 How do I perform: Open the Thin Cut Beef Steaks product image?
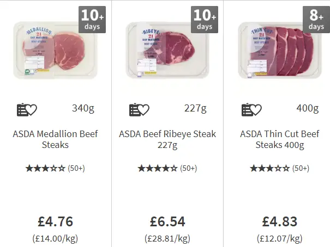[x=280, y=51]
